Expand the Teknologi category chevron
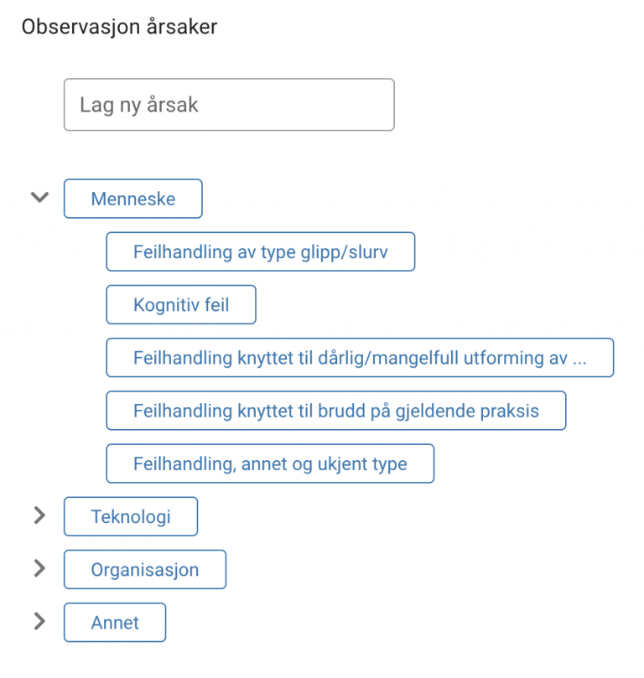 [39, 516]
